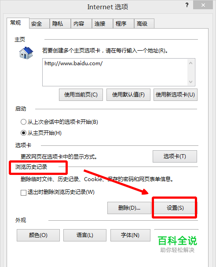This screenshot has height=267, width=216.
Task: Select 从主页开始 radio option
Action: (23, 133)
